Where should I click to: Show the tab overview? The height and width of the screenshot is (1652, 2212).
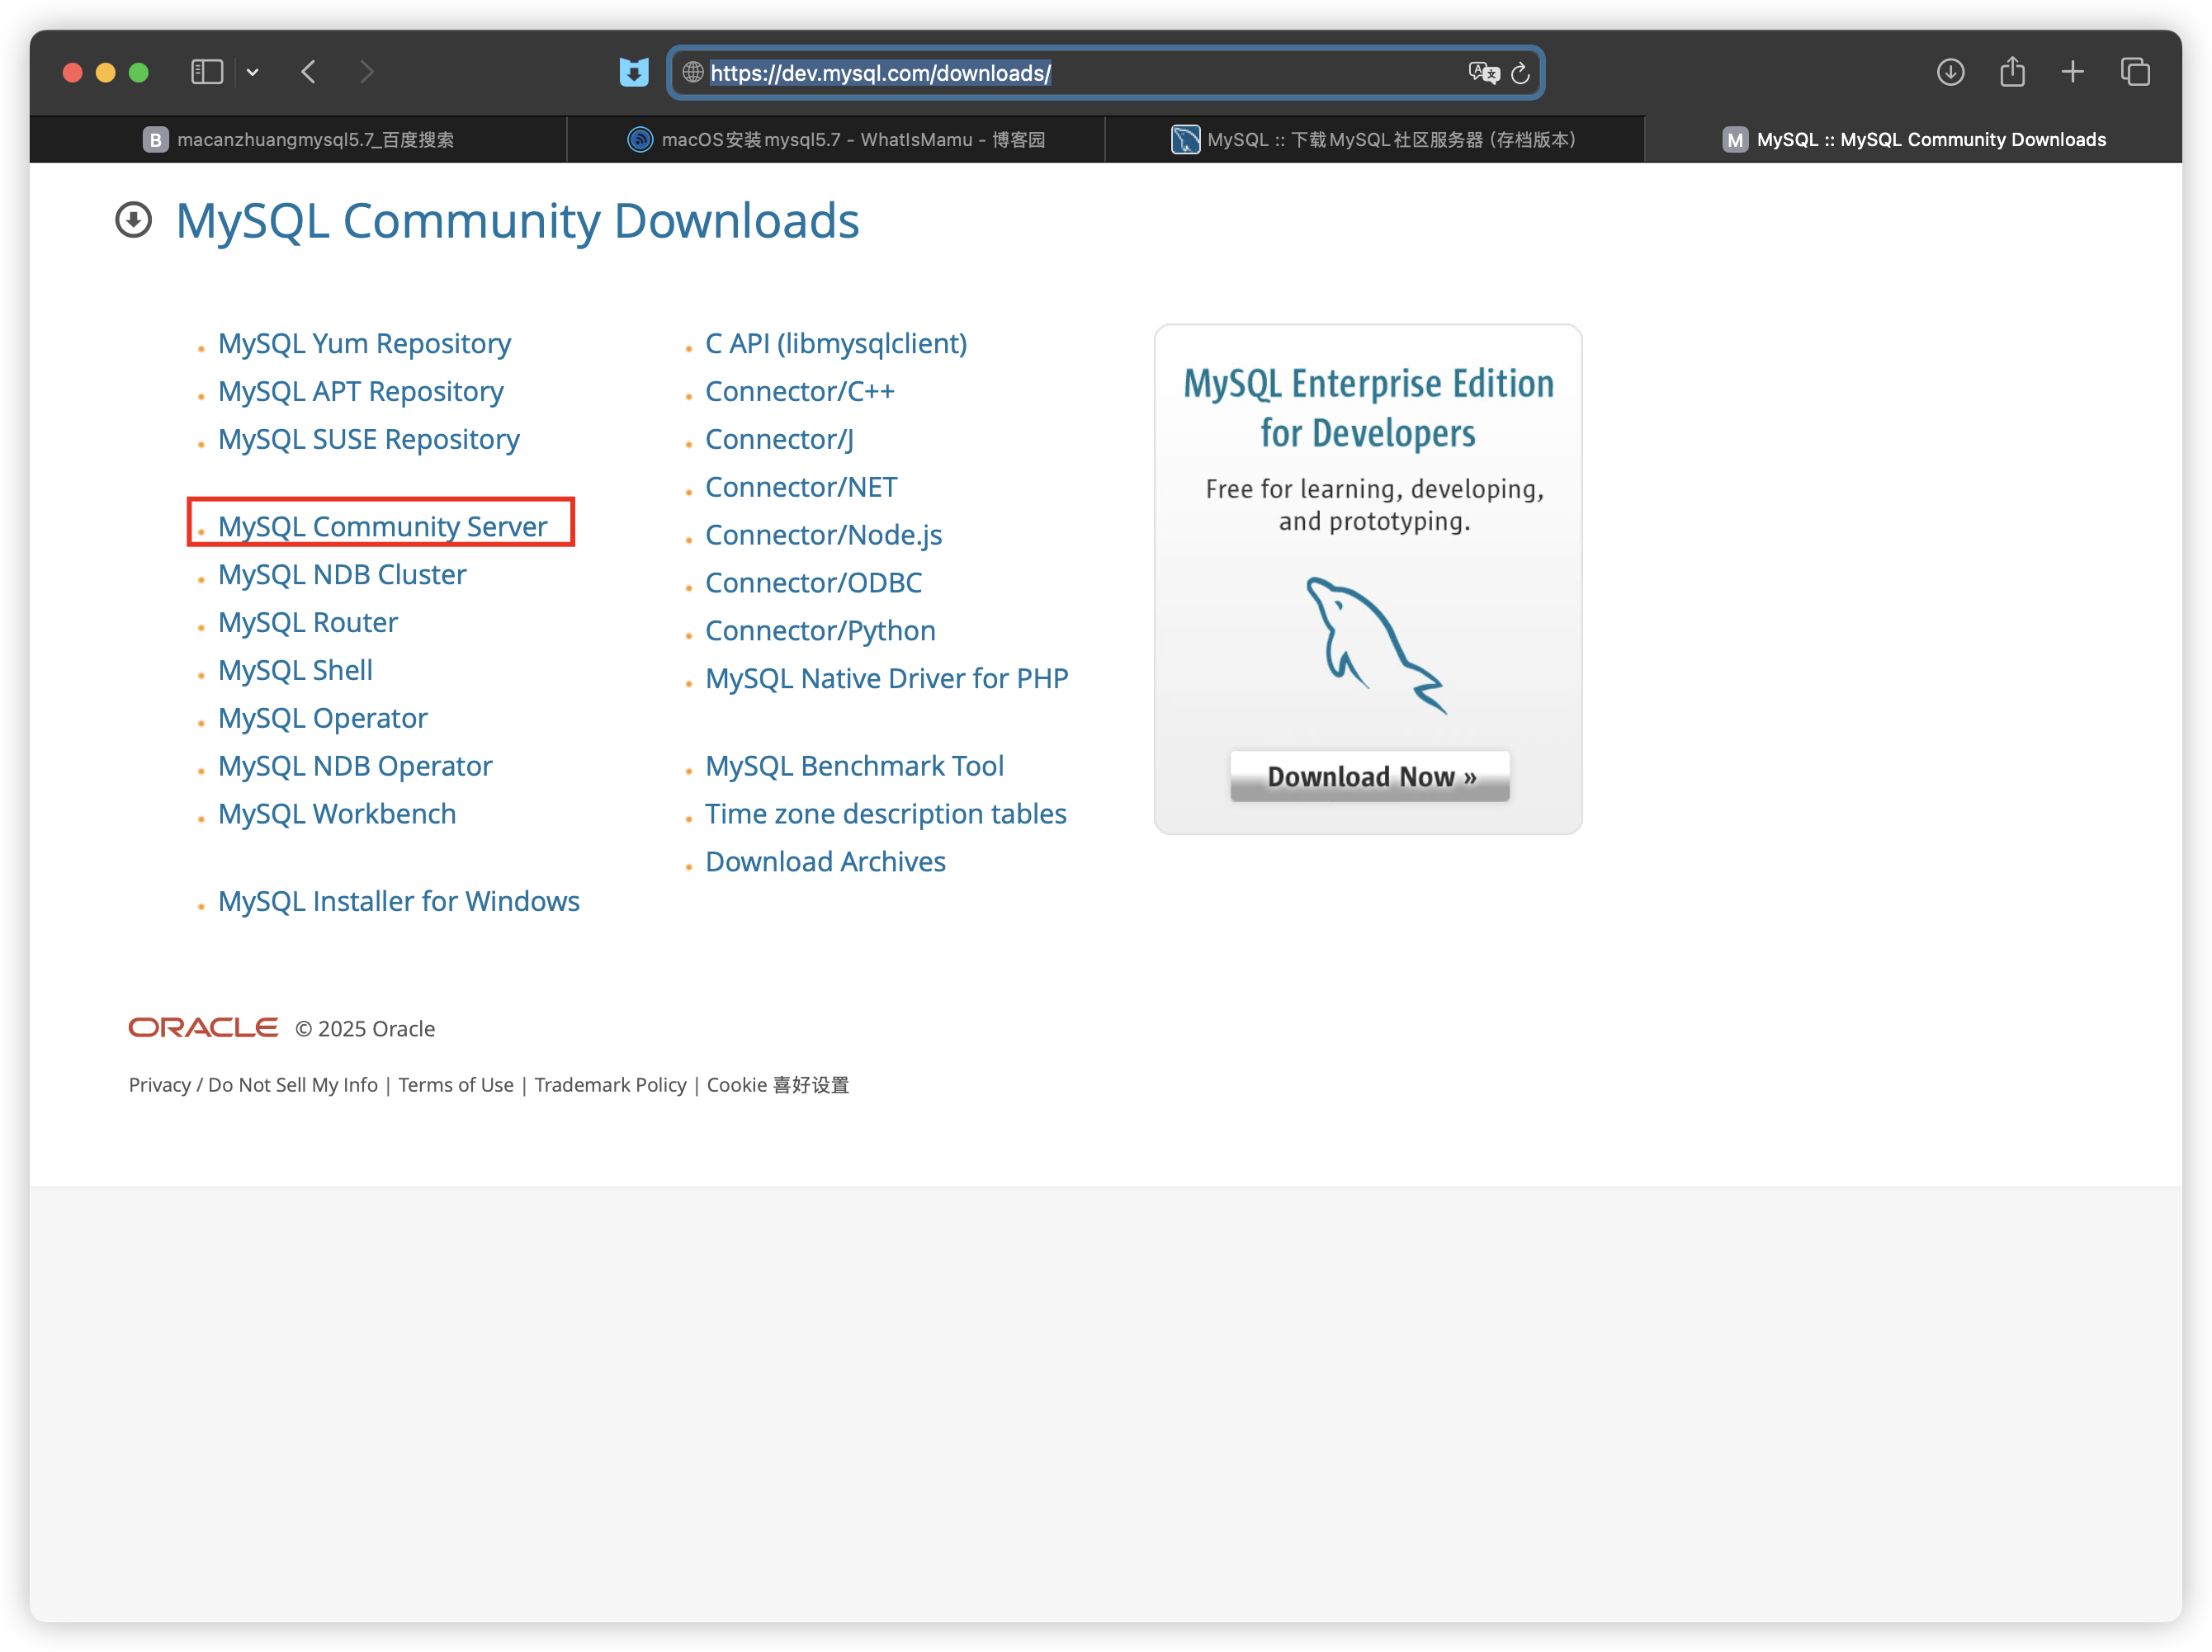pyautogui.click(x=2135, y=72)
